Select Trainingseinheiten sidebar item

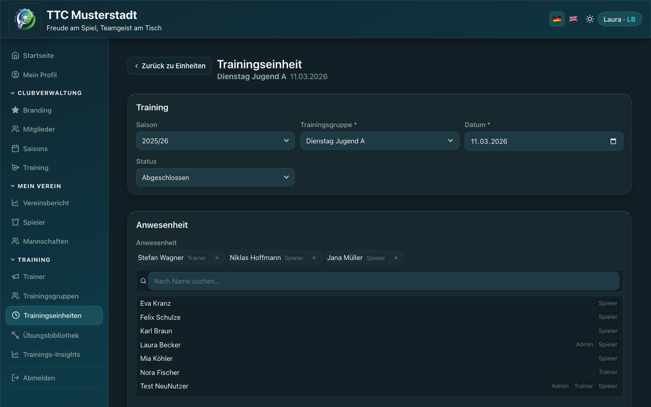pyautogui.click(x=54, y=316)
